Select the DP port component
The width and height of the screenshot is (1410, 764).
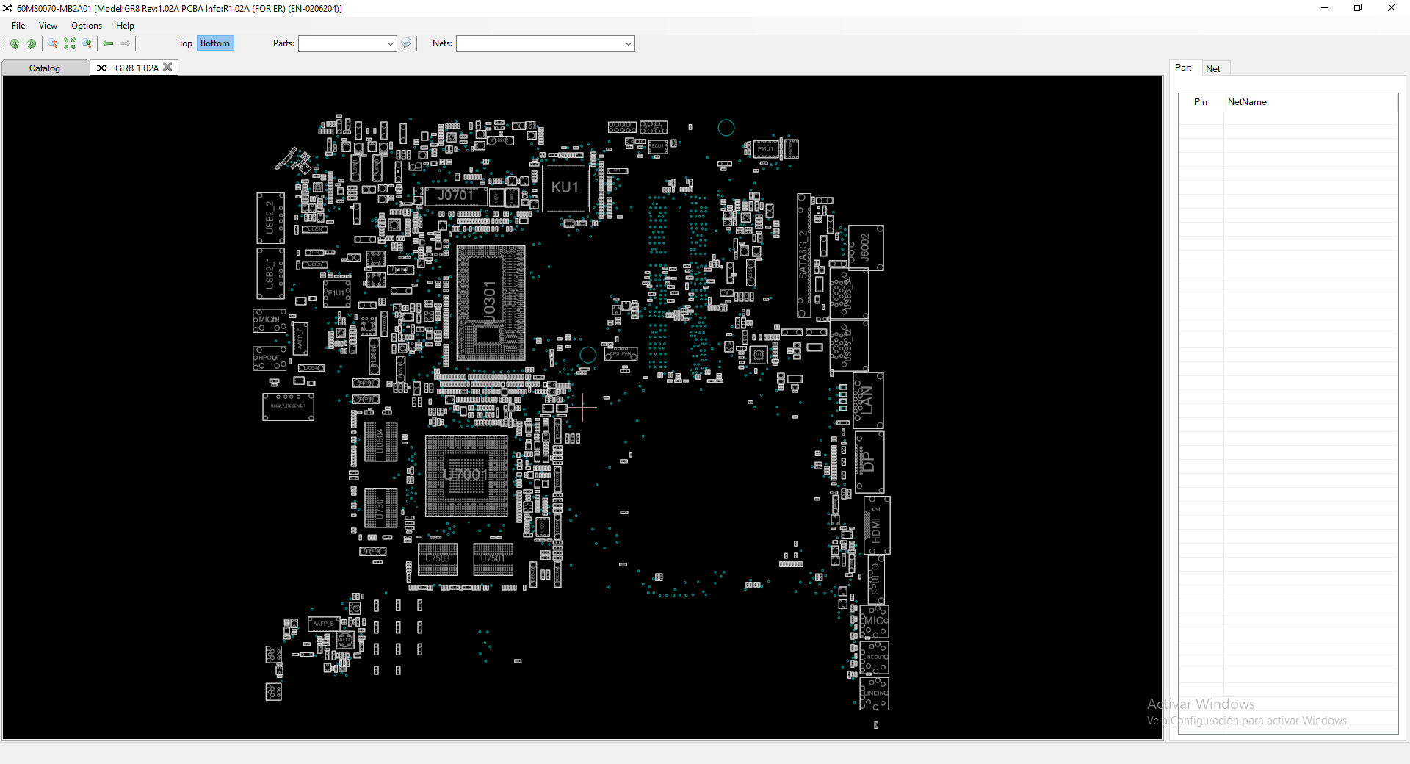(869, 462)
